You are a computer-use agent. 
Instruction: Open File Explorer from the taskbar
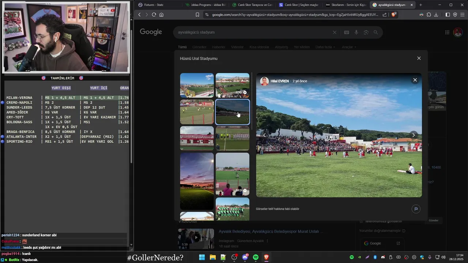212,257
